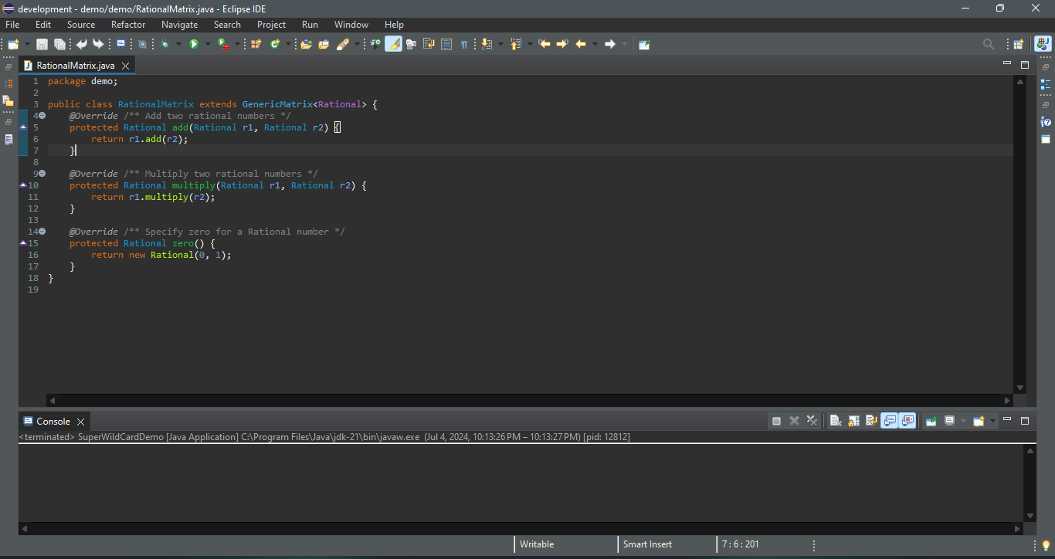Open the Window menu
The image size is (1055, 559).
click(x=351, y=25)
